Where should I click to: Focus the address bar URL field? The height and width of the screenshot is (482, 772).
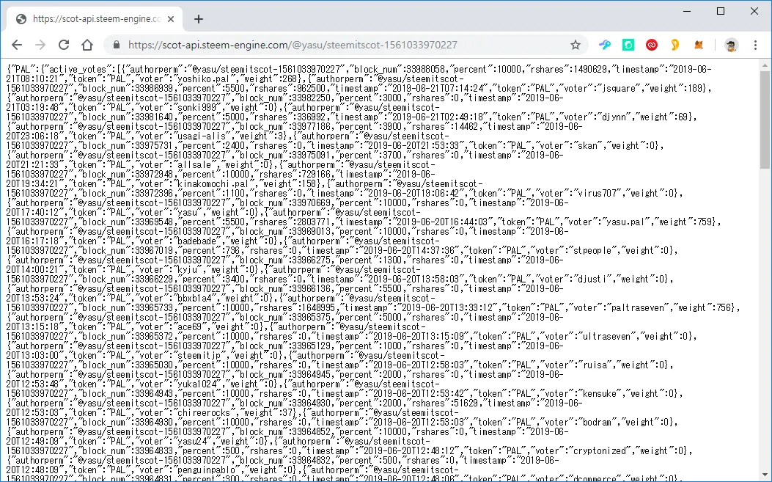click(x=345, y=45)
